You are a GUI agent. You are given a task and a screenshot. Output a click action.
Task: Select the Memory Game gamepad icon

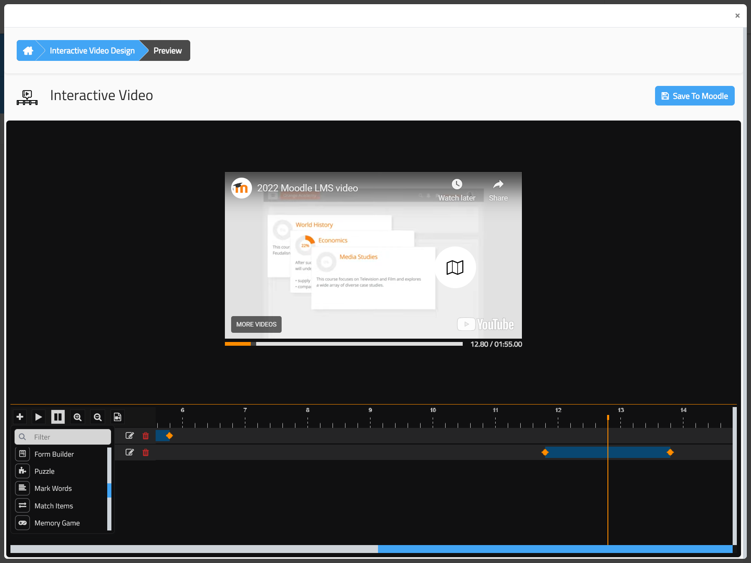pyautogui.click(x=23, y=523)
